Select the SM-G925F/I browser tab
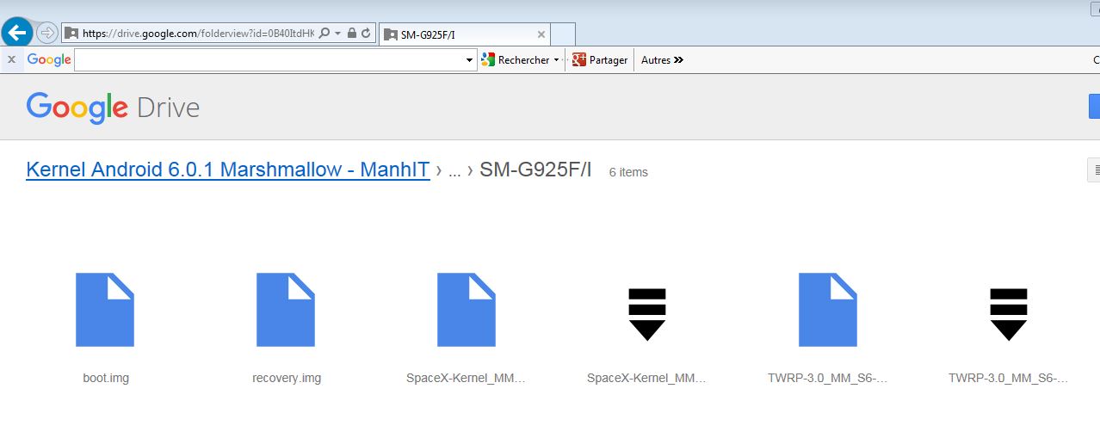 pos(464,34)
